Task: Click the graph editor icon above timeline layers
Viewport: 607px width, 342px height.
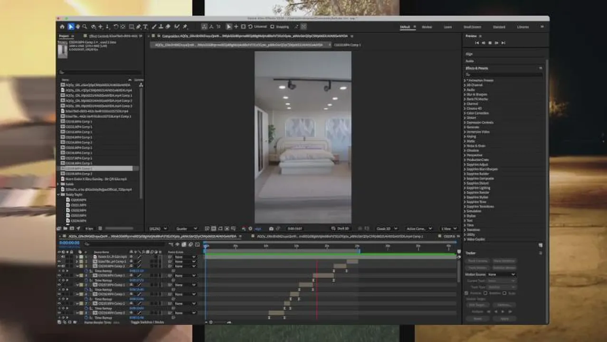Action: (x=197, y=245)
